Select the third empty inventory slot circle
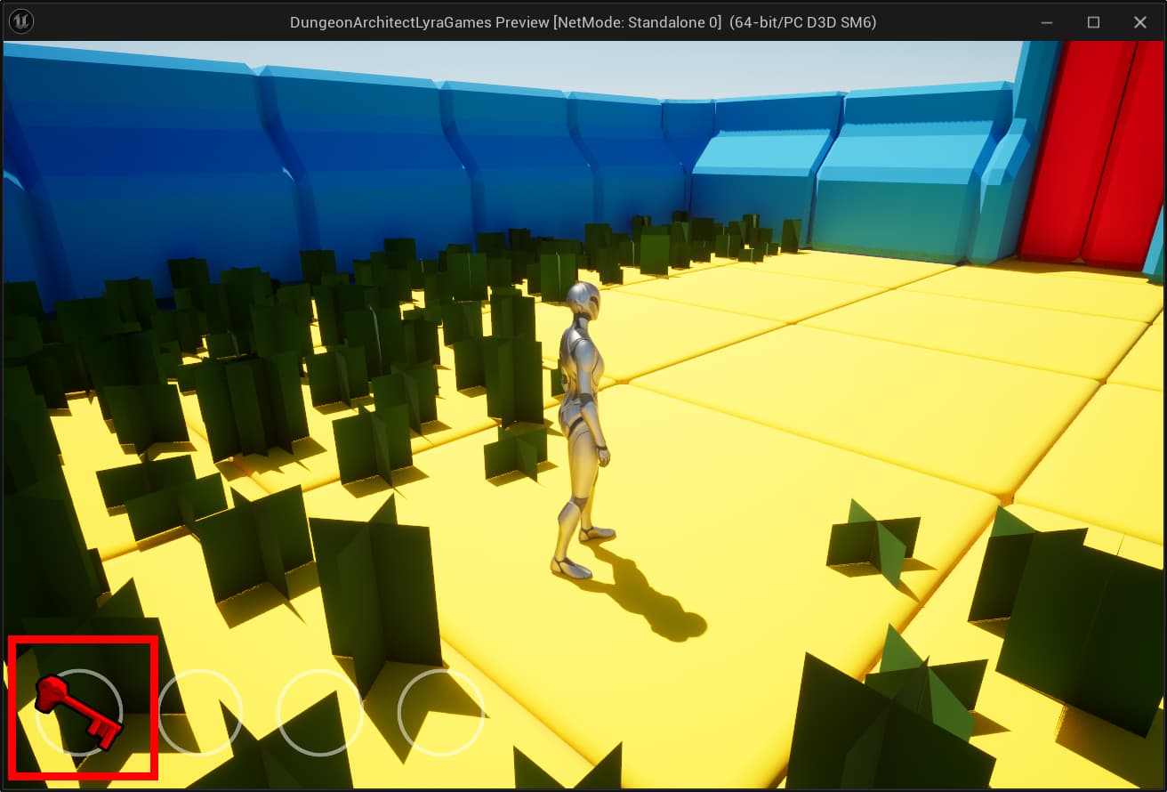Screen dimensions: 1167x792 click(x=319, y=713)
